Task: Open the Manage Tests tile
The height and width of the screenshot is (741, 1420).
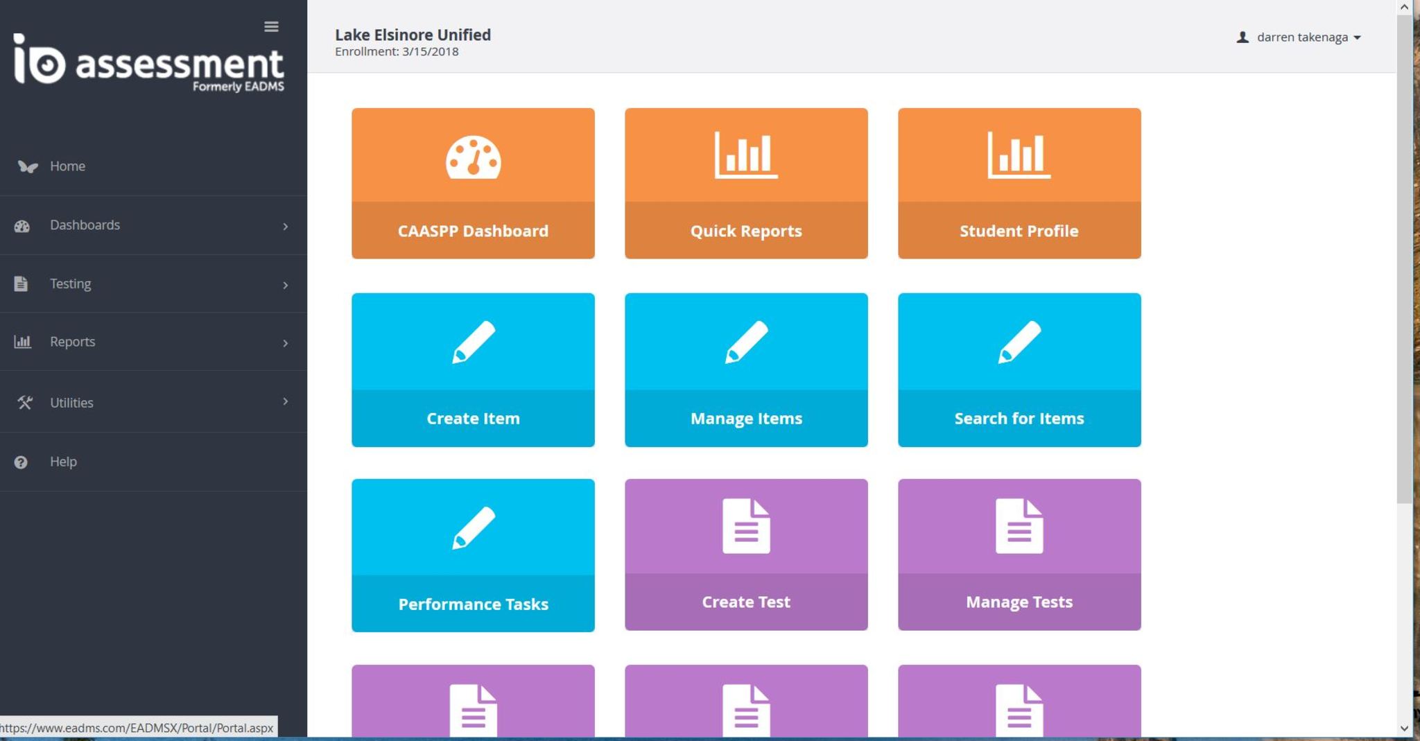Action: pos(1019,555)
